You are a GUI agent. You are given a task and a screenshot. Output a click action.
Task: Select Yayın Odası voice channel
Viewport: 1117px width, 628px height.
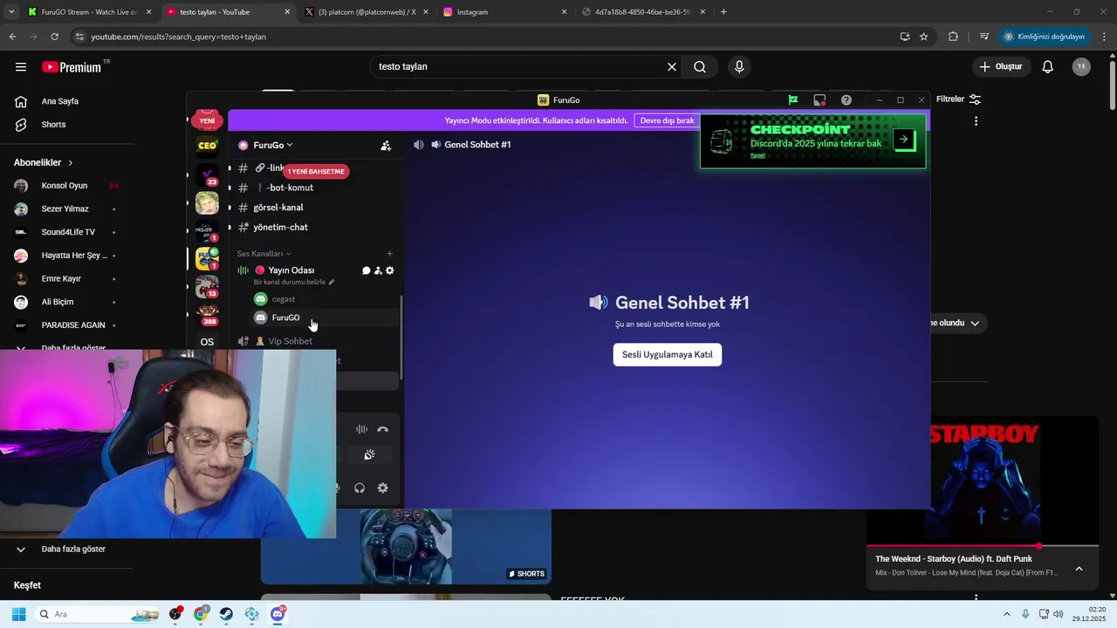tap(291, 270)
